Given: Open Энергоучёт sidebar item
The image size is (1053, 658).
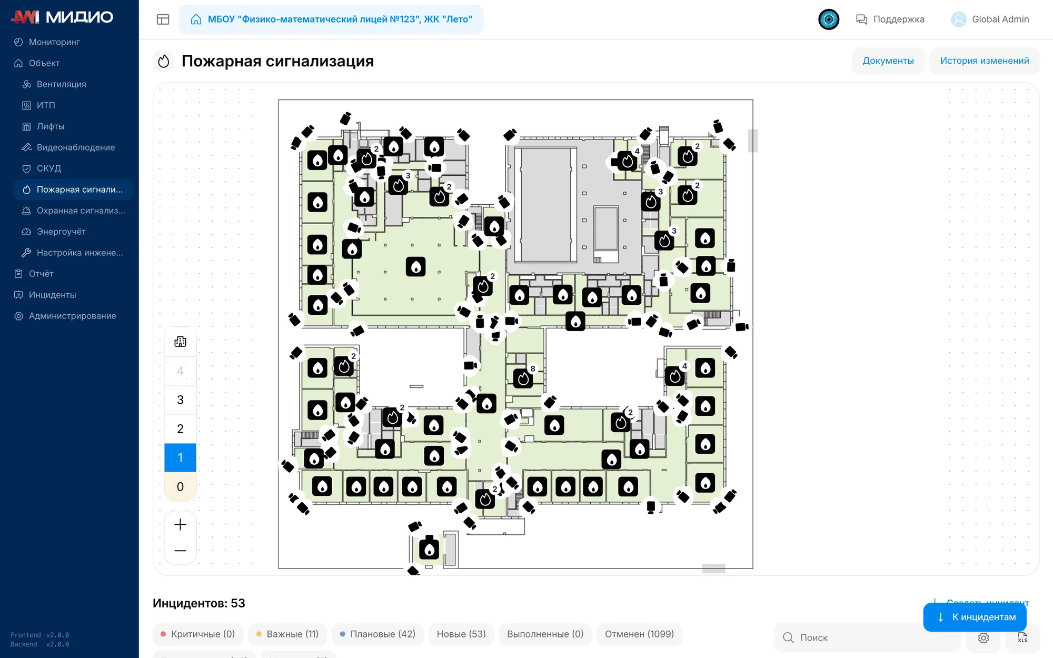Looking at the screenshot, I should pyautogui.click(x=61, y=232).
